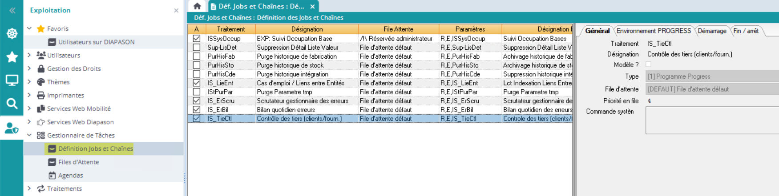Select the user shield exploitation sidebar icon
The width and height of the screenshot is (779, 196).
coord(12,128)
